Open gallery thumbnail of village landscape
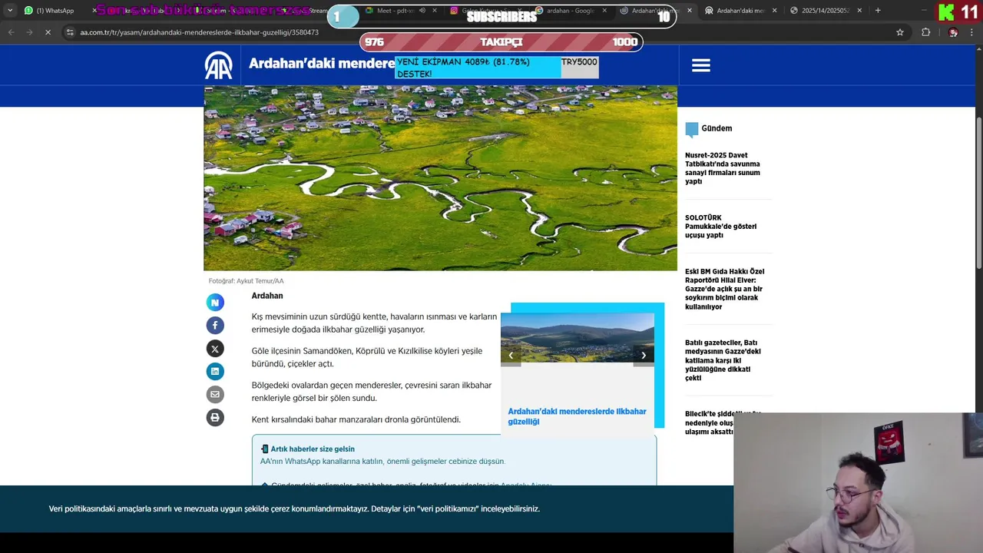Viewport: 983px width, 553px height. pos(578,338)
